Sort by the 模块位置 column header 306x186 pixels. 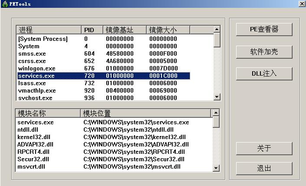[145, 113]
